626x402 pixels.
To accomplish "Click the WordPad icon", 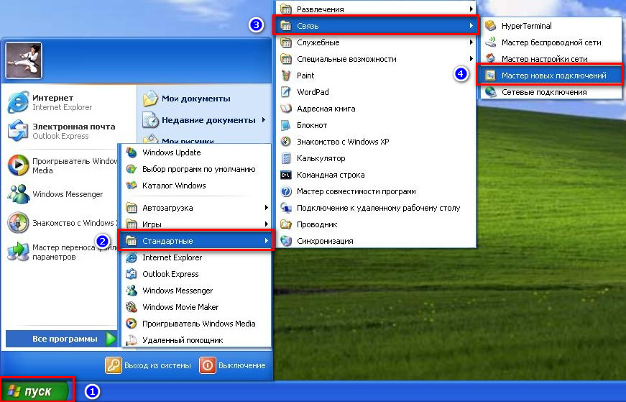I will pos(286,92).
